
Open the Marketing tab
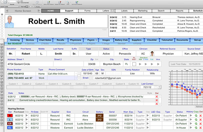coord(143,11)
